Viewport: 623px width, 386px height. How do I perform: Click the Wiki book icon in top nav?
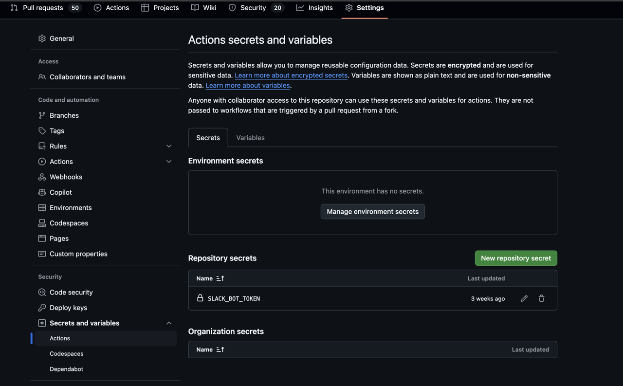click(195, 8)
